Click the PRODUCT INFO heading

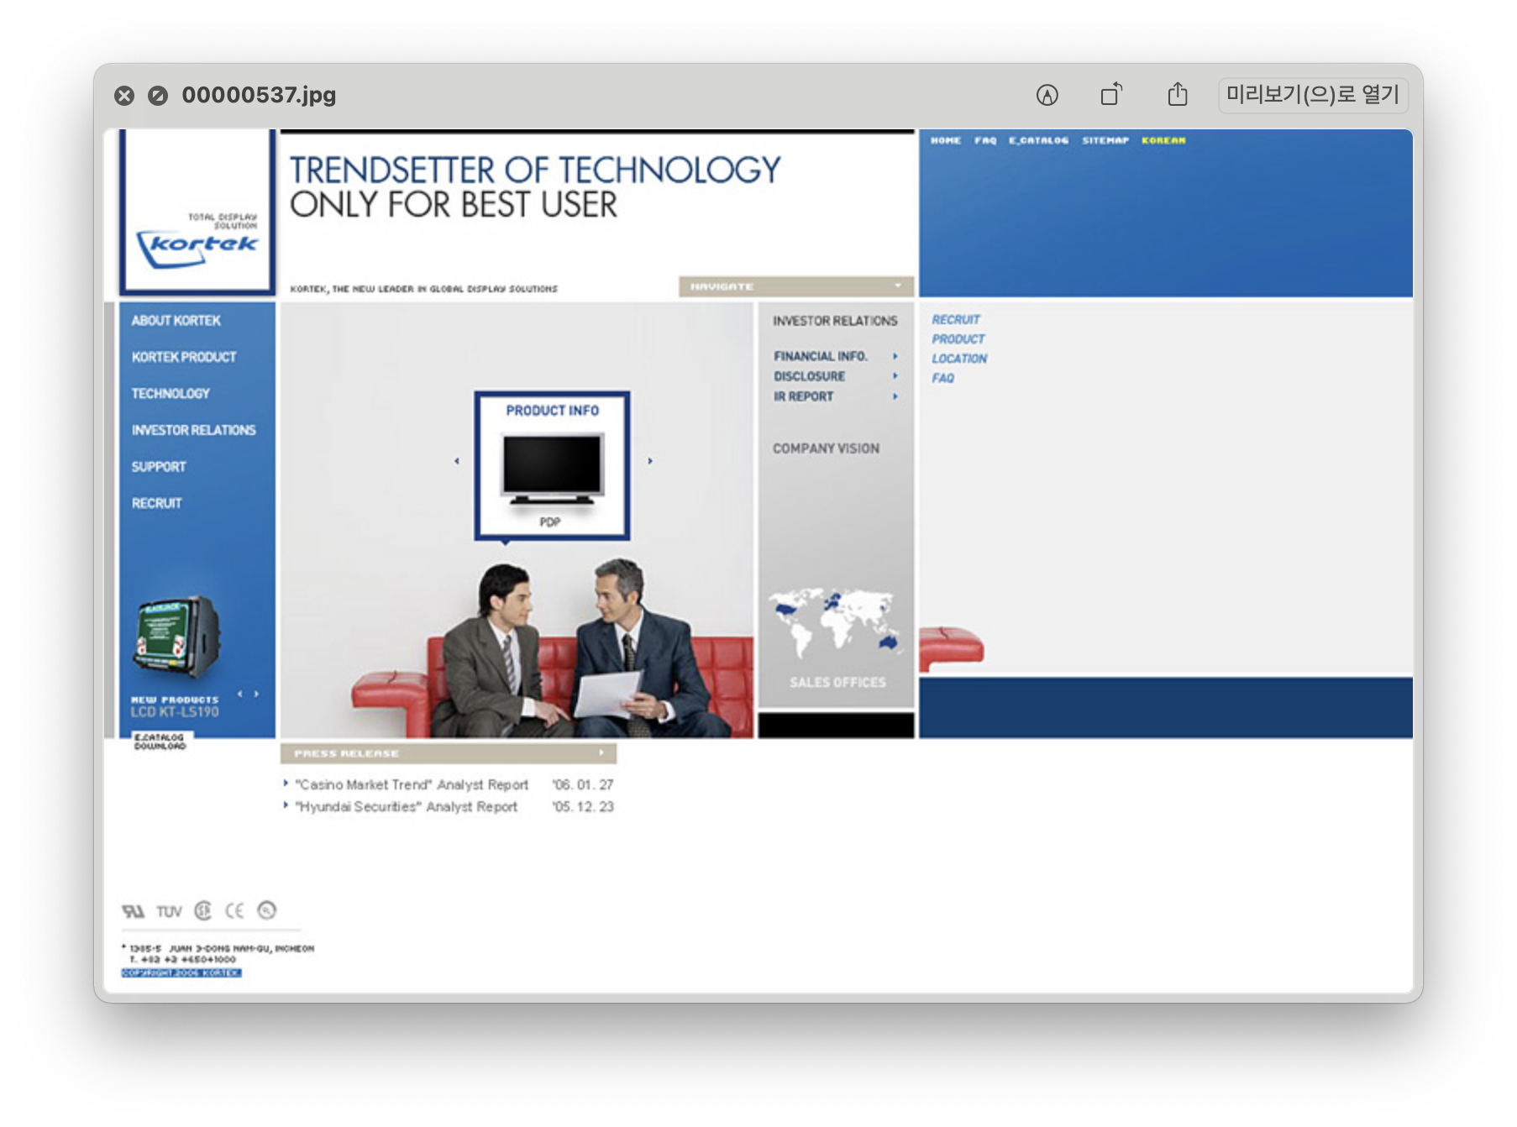[x=552, y=411]
